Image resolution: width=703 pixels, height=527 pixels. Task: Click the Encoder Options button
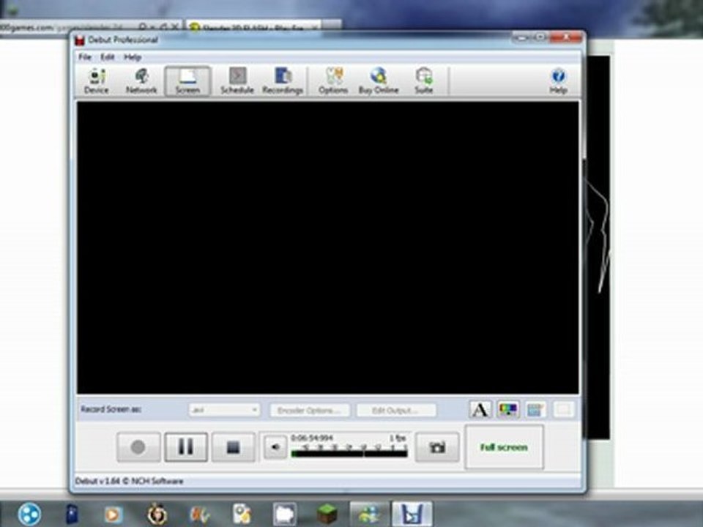pyautogui.click(x=310, y=410)
